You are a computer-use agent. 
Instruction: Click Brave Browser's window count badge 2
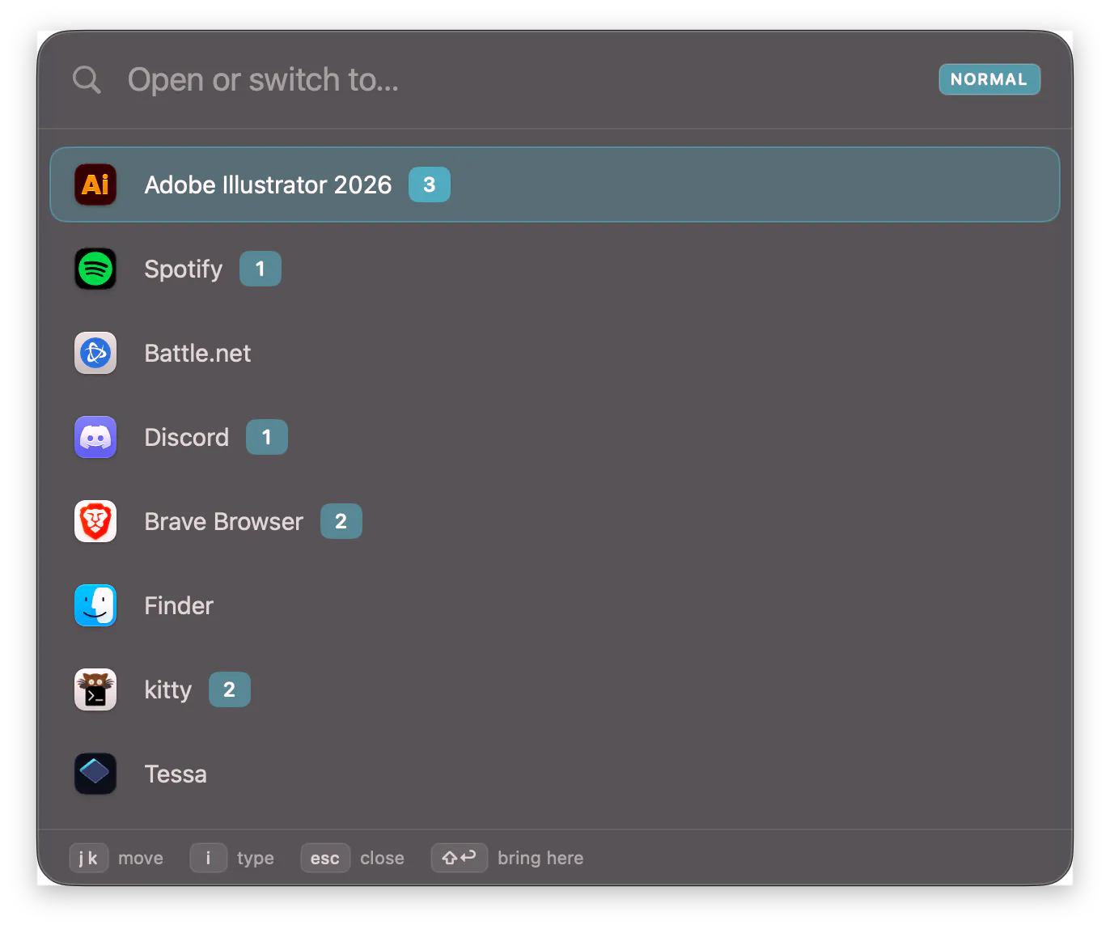pos(341,521)
